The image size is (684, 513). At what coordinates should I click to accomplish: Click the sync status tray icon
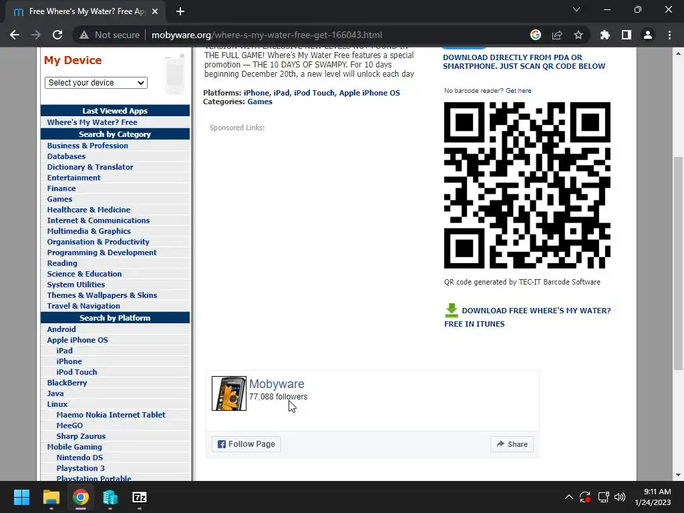585,497
